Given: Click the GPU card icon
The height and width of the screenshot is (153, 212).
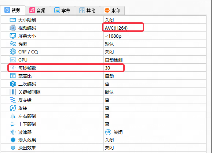Looking at the screenshot, I should 13,60.
